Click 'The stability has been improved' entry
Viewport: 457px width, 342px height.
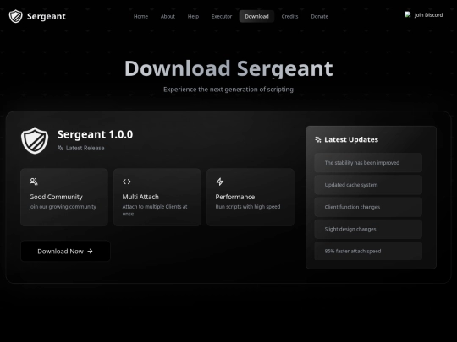click(x=368, y=163)
